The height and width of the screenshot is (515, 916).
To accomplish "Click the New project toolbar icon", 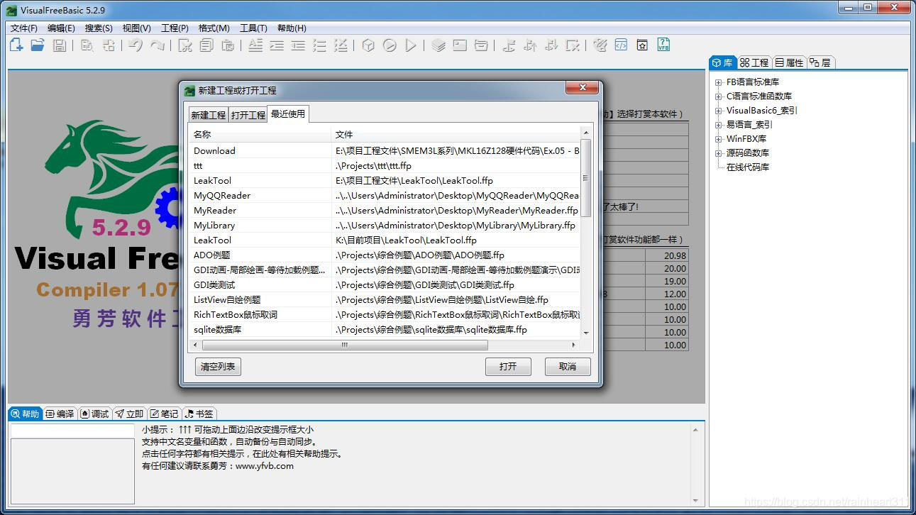I will [x=16, y=45].
